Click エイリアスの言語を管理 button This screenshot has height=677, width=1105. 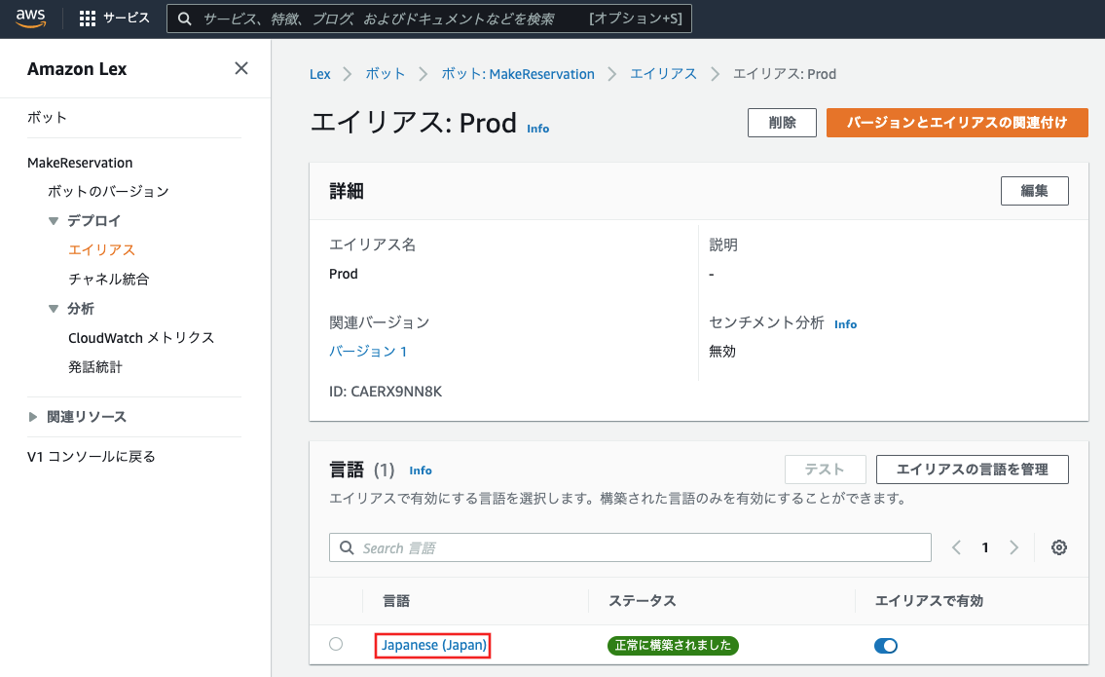973,470
